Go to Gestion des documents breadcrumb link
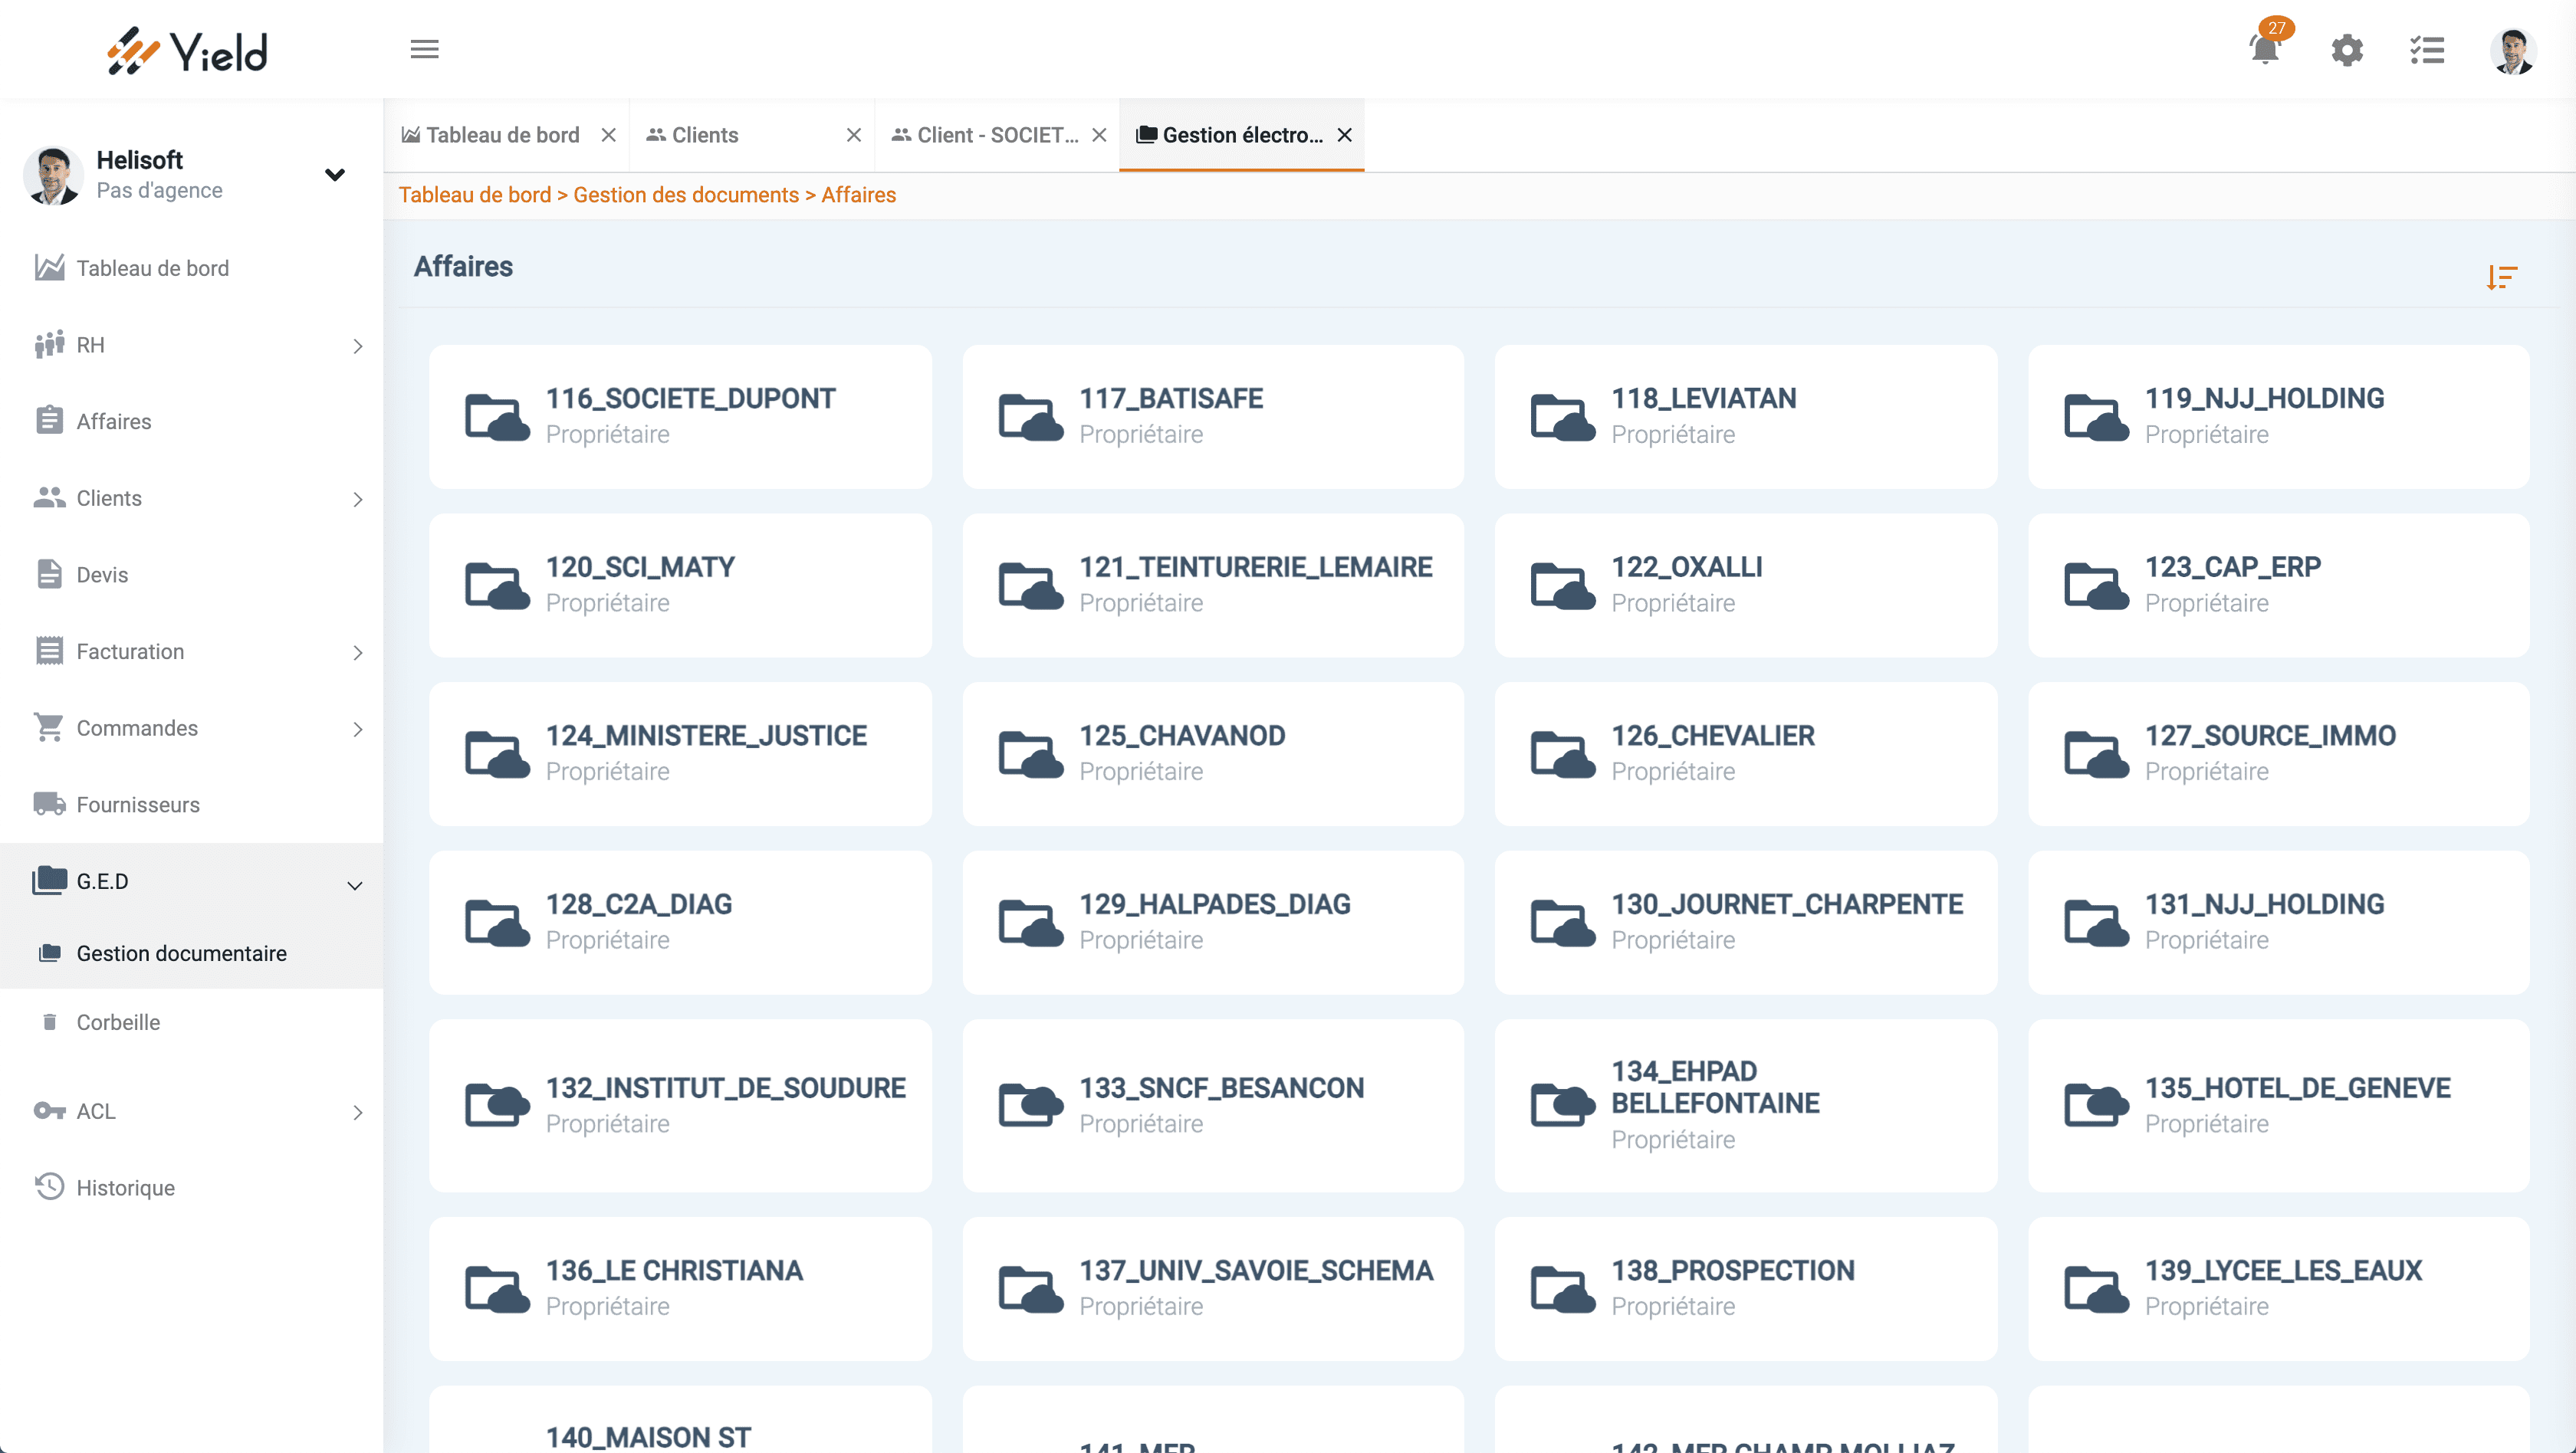Screen dimensions: 2576x1453 point(686,195)
